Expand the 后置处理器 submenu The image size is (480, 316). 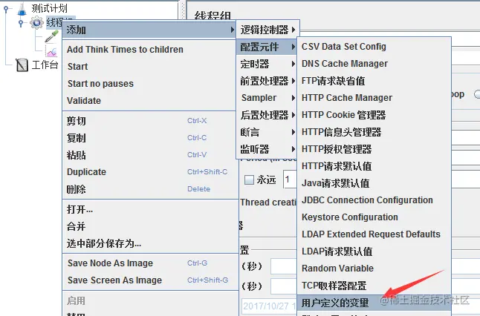267,115
